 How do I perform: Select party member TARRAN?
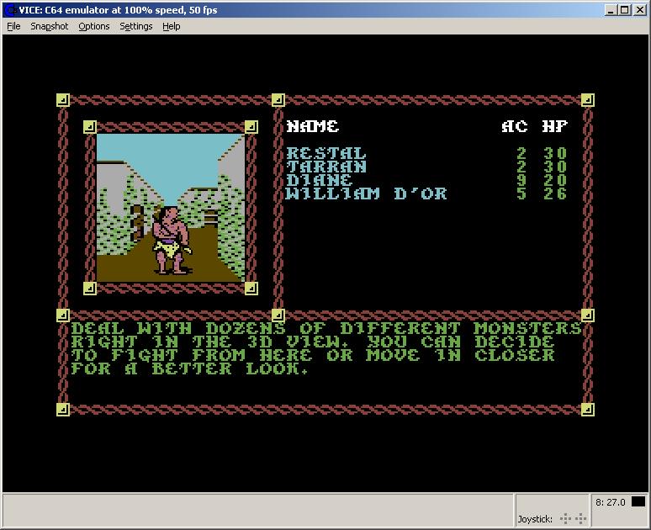coord(326,167)
